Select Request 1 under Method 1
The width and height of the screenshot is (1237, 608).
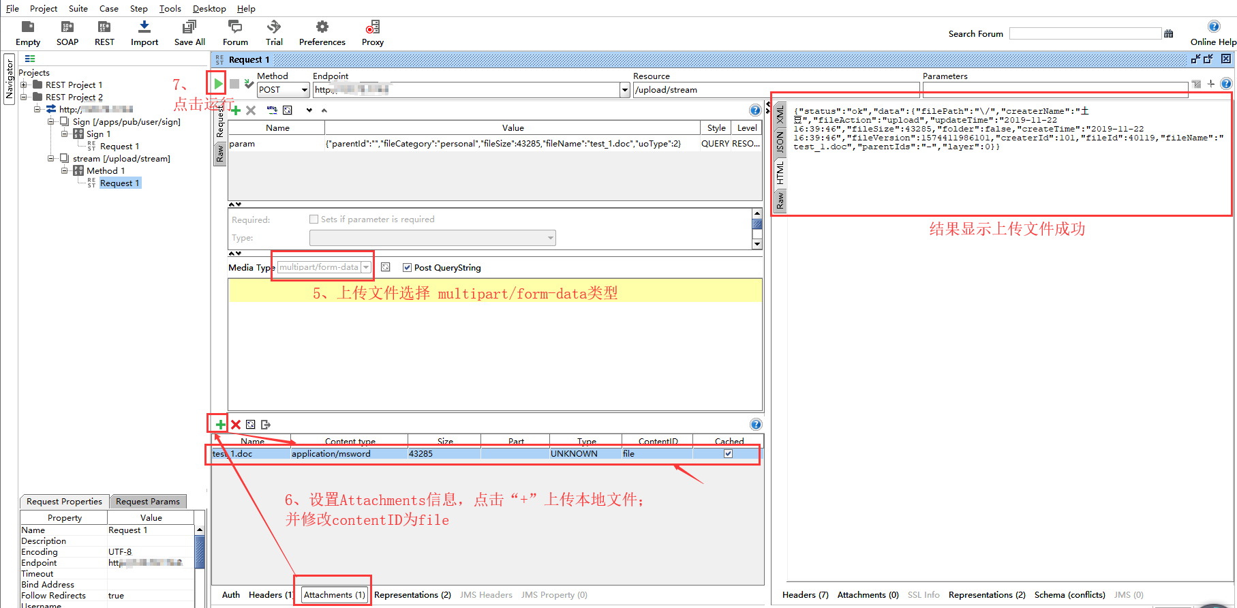tap(119, 183)
